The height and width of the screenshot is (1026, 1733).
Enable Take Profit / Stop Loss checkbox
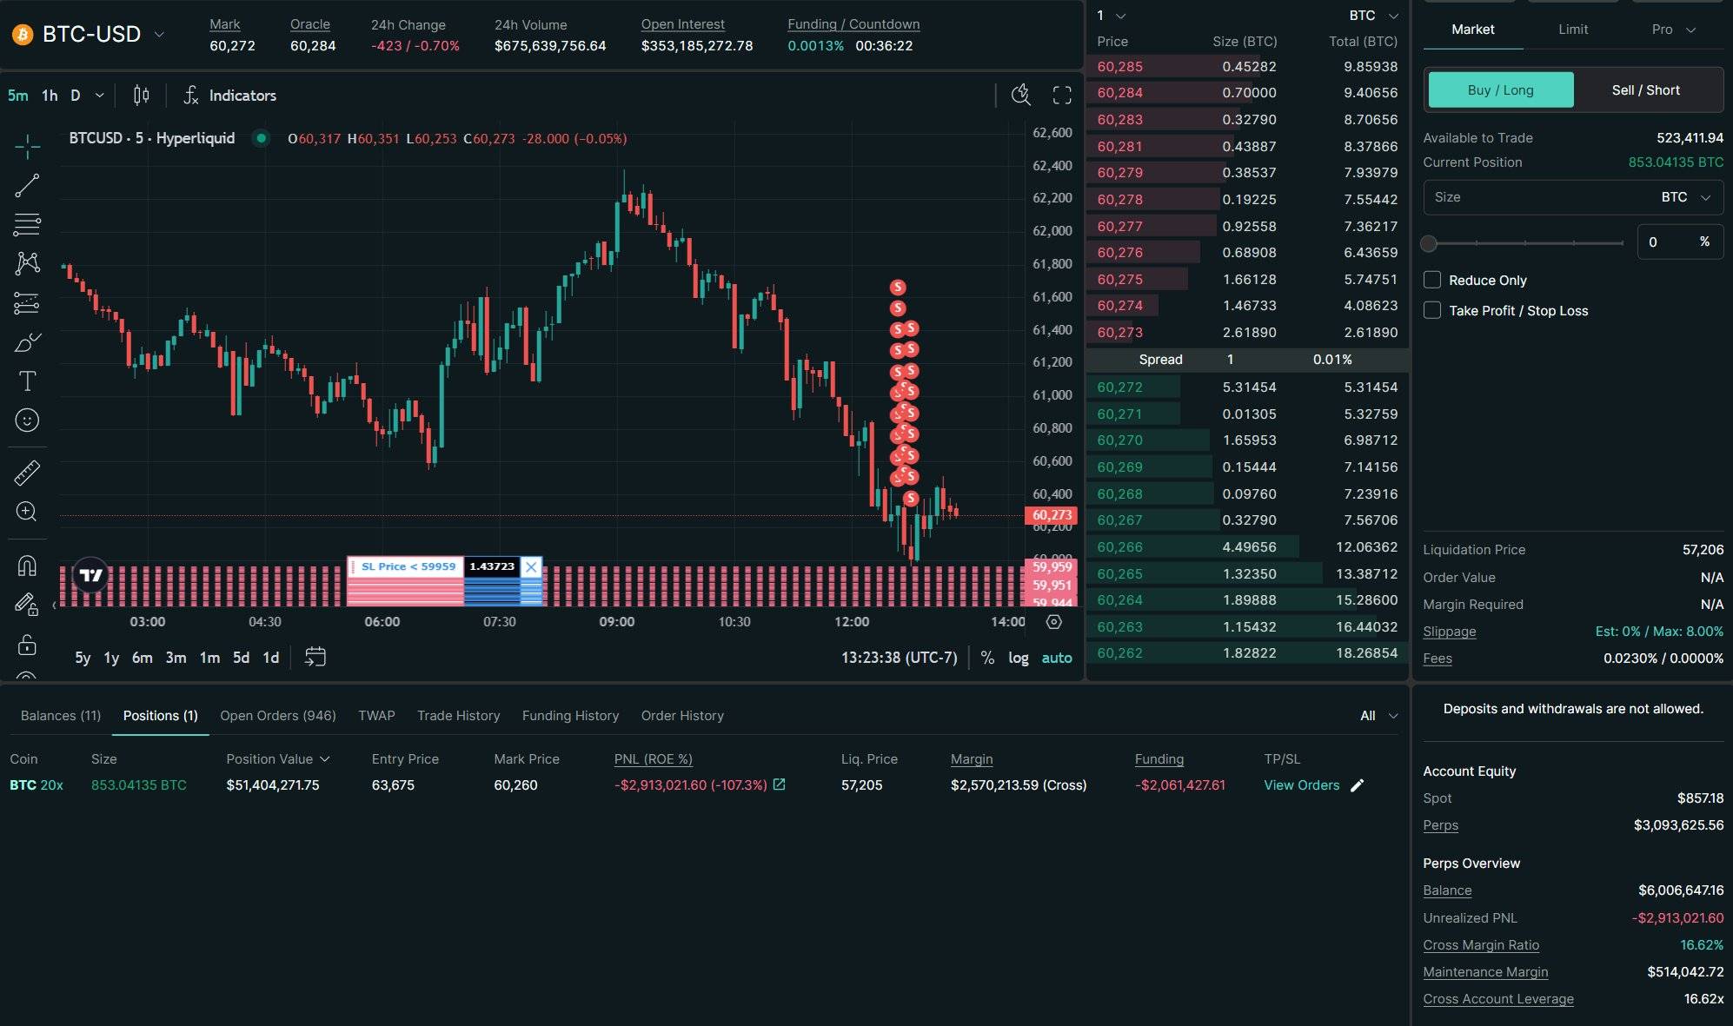1432,310
